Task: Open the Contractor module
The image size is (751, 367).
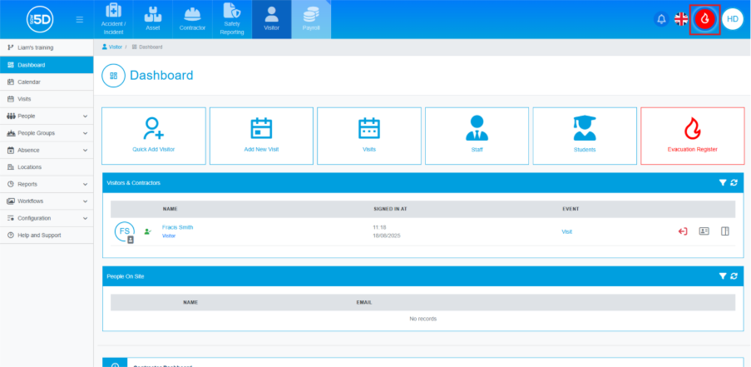Action: (x=192, y=19)
